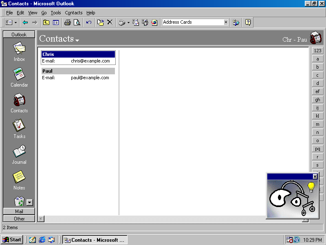Viewport: 326px width, 245px height.
Task: Select the Chris contact card header
Action: pos(78,54)
